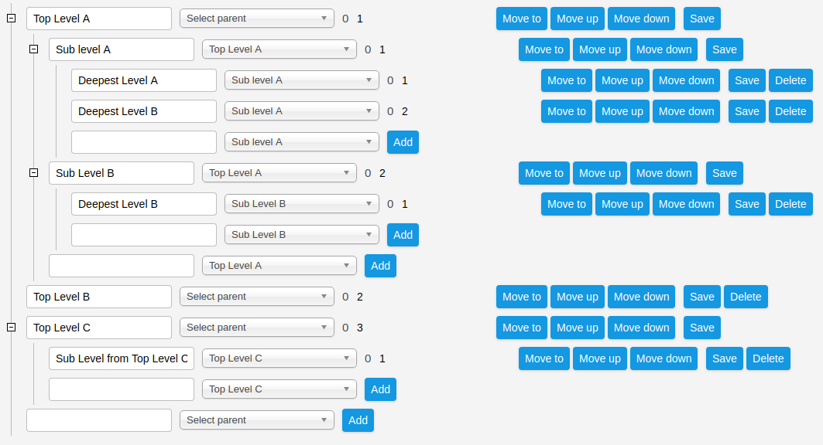Click Move down for Sub level A
The height and width of the screenshot is (445, 823).
[x=664, y=49]
